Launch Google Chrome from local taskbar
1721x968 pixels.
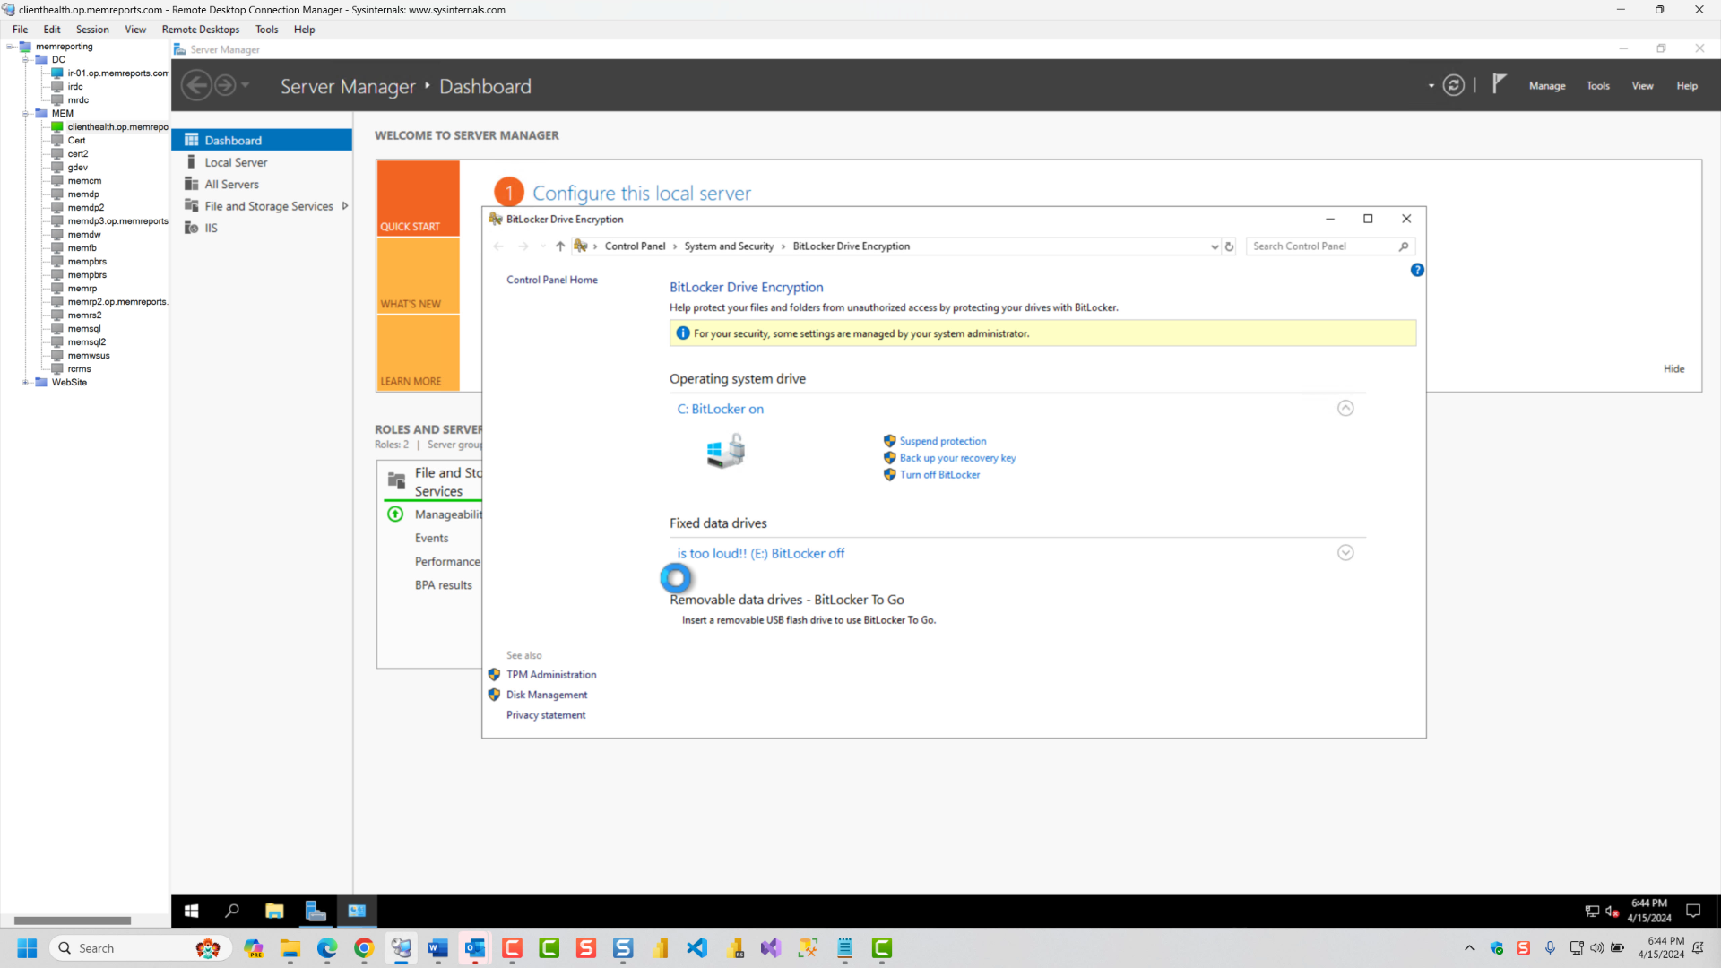(x=364, y=948)
